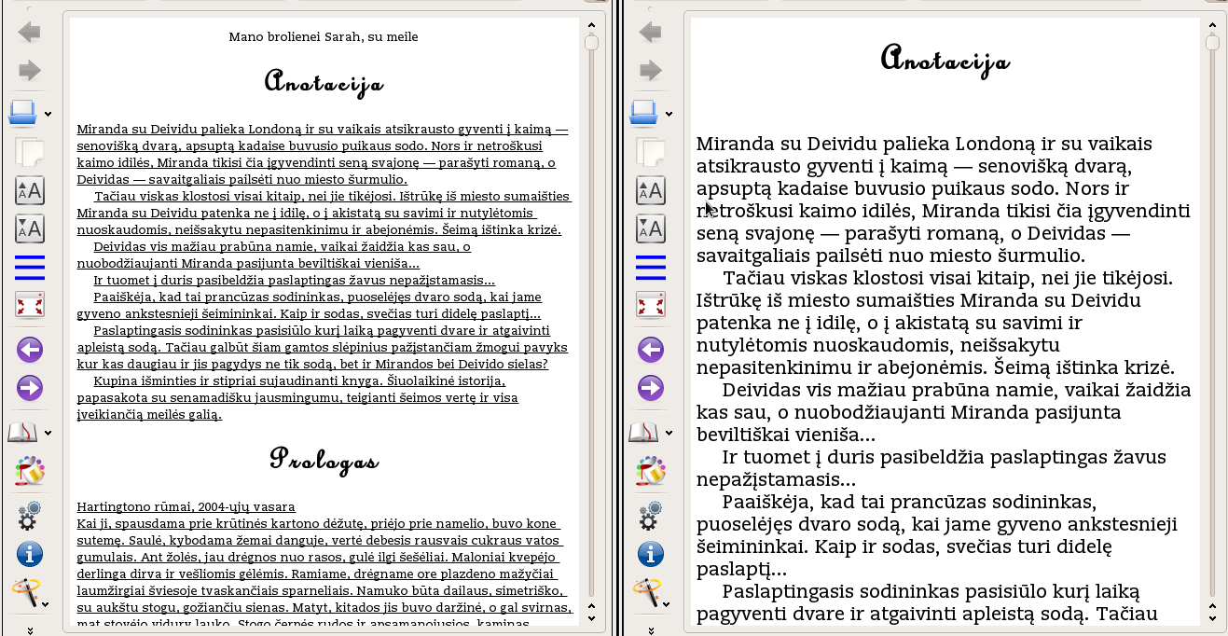Image resolution: width=1228 pixels, height=636 pixels.
Task: Open color themes icon in right window
Action: click(x=651, y=471)
